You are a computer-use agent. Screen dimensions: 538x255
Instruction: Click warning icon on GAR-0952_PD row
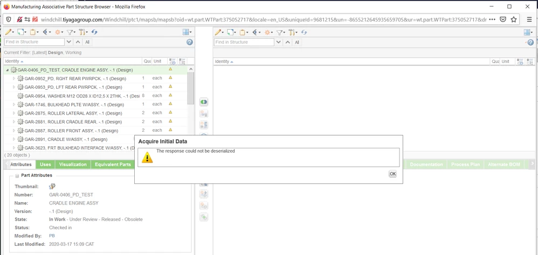(170, 77)
